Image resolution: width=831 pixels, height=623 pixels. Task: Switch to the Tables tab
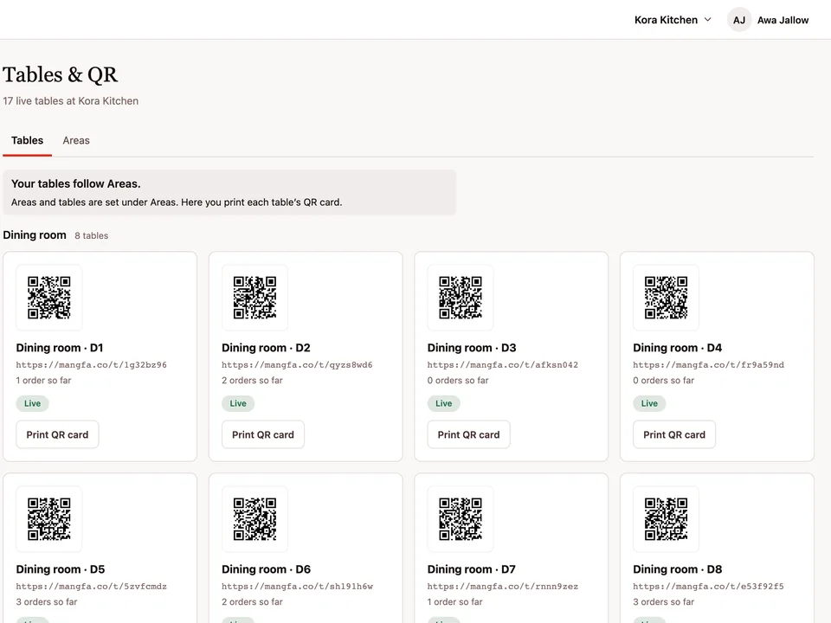[x=27, y=140]
